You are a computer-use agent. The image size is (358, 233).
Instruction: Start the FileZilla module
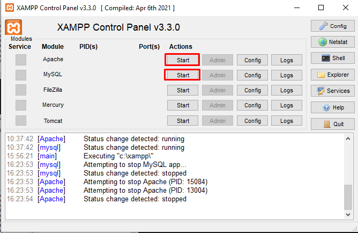click(x=182, y=90)
